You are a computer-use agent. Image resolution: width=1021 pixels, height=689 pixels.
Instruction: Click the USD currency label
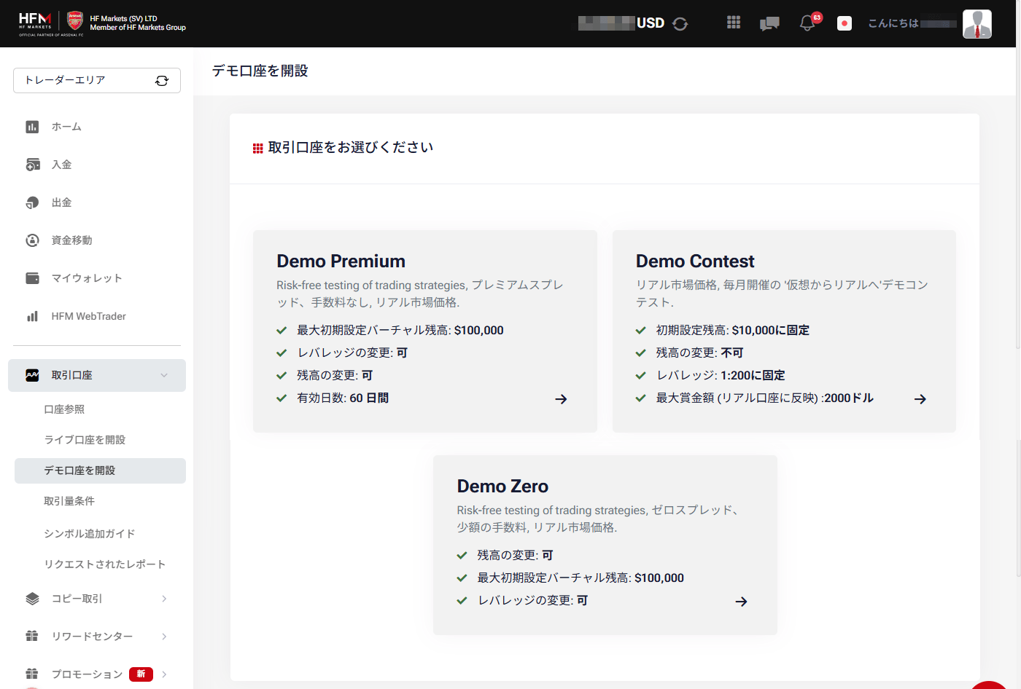[651, 23]
